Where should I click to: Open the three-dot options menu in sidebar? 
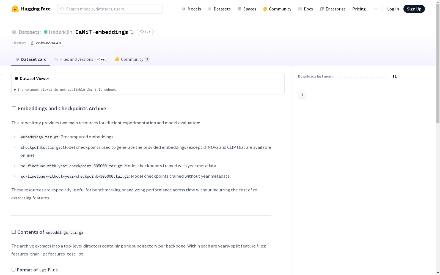coord(302,95)
